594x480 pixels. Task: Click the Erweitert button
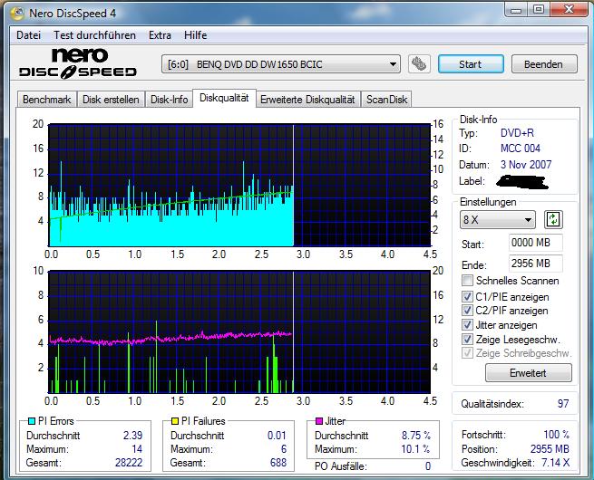[x=529, y=372]
